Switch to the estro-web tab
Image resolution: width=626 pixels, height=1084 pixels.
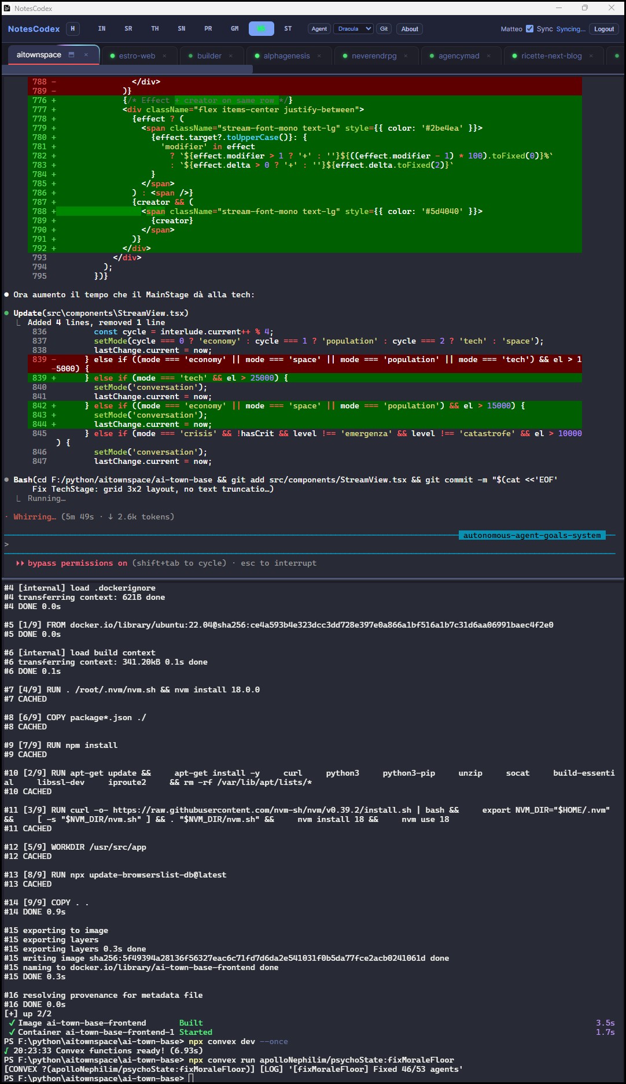tap(137, 56)
